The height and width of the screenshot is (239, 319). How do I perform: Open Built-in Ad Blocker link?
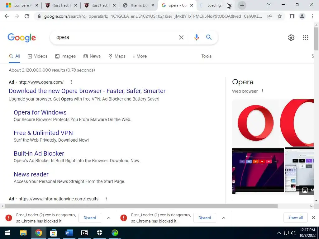click(x=39, y=153)
